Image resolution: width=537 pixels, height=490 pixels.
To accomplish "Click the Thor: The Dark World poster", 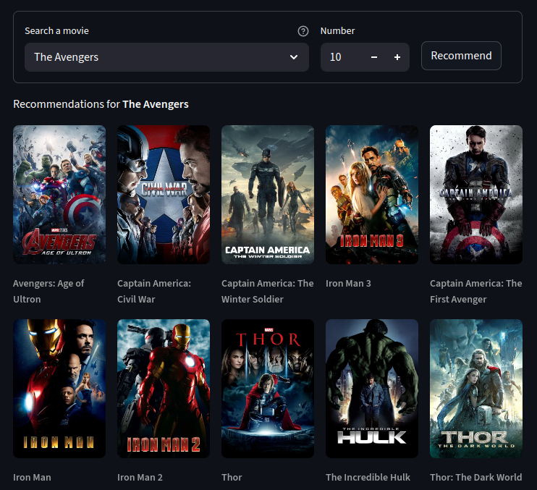I will (476, 389).
